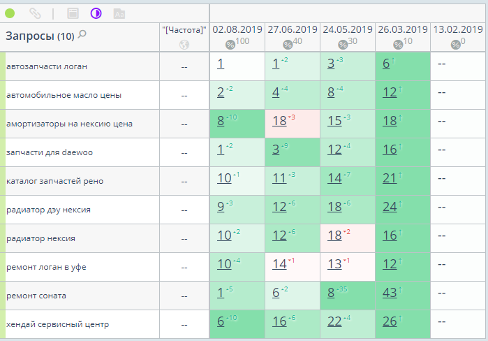Toggle the purple contrast mode icon
Viewport: 488px width, 341px height.
click(96, 13)
